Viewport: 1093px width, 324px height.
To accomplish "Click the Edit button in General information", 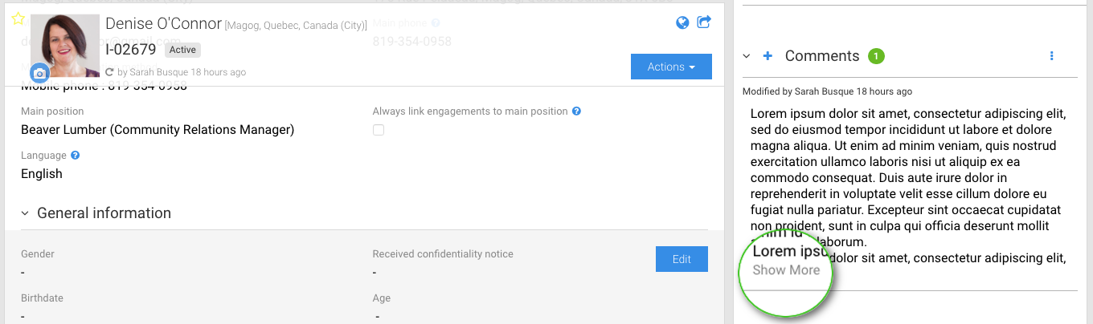I will 682,259.
